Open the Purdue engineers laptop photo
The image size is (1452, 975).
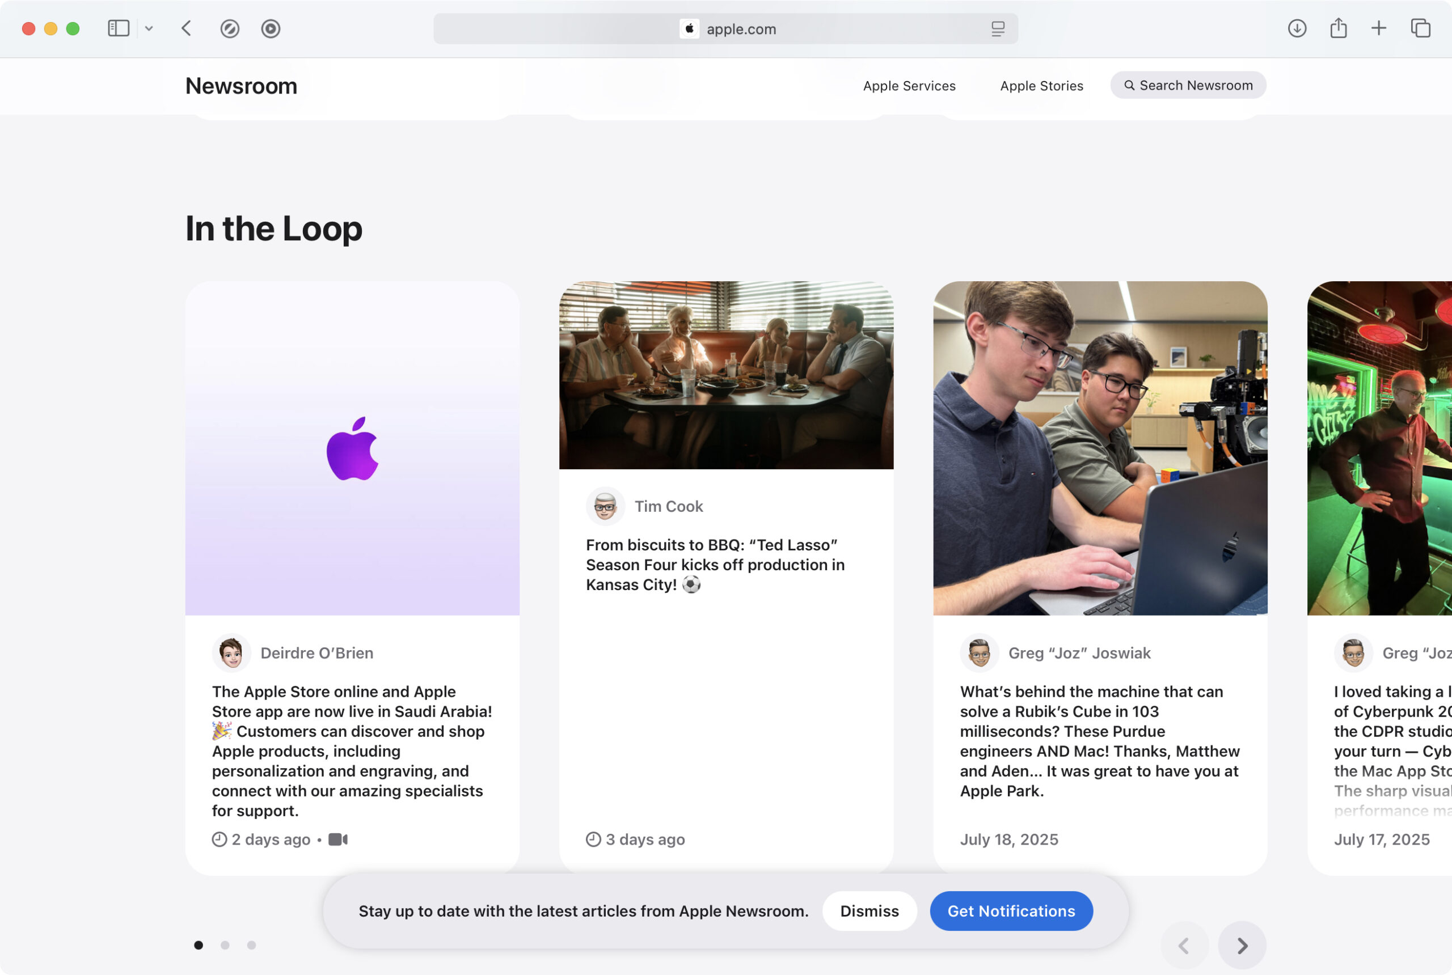[x=1100, y=448]
